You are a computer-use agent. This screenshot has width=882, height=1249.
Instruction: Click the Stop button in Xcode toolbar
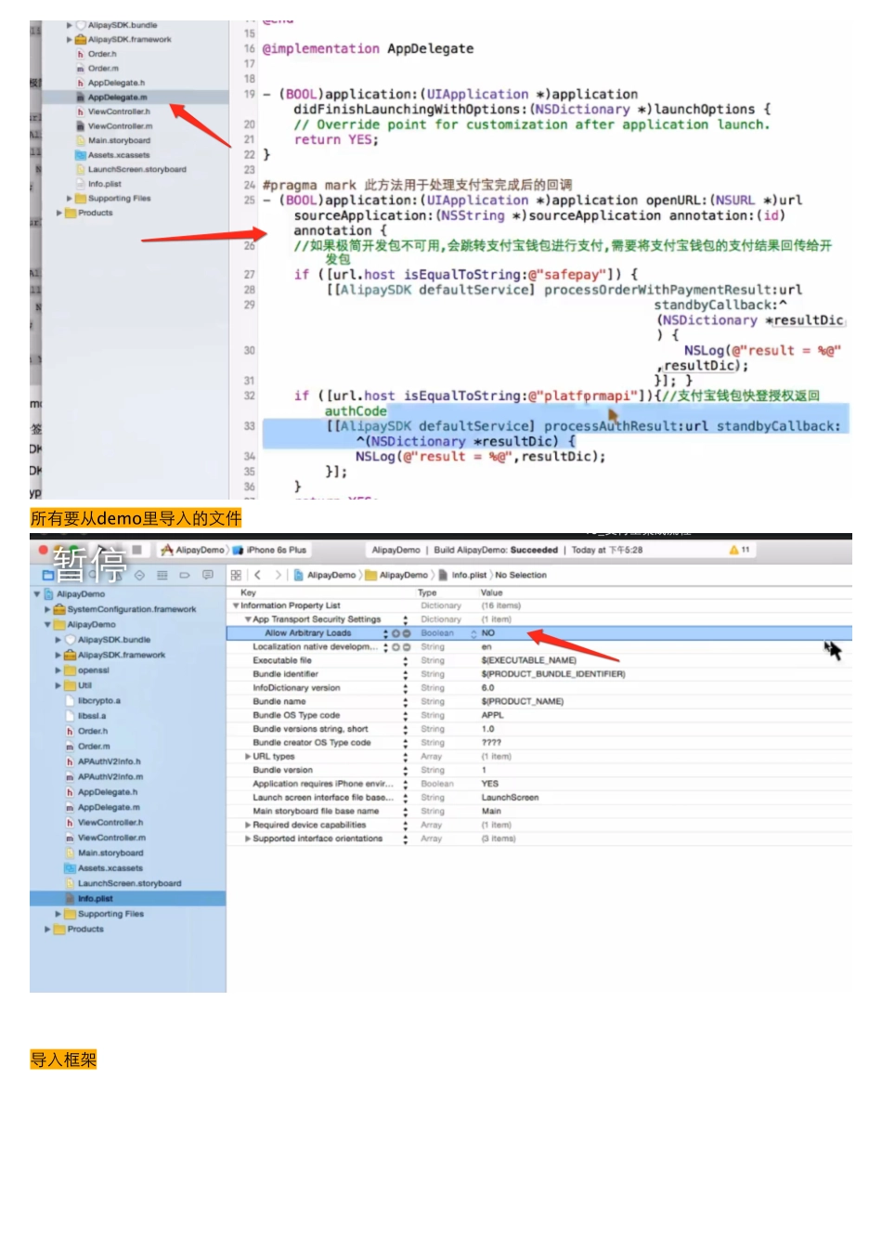pyautogui.click(x=136, y=550)
